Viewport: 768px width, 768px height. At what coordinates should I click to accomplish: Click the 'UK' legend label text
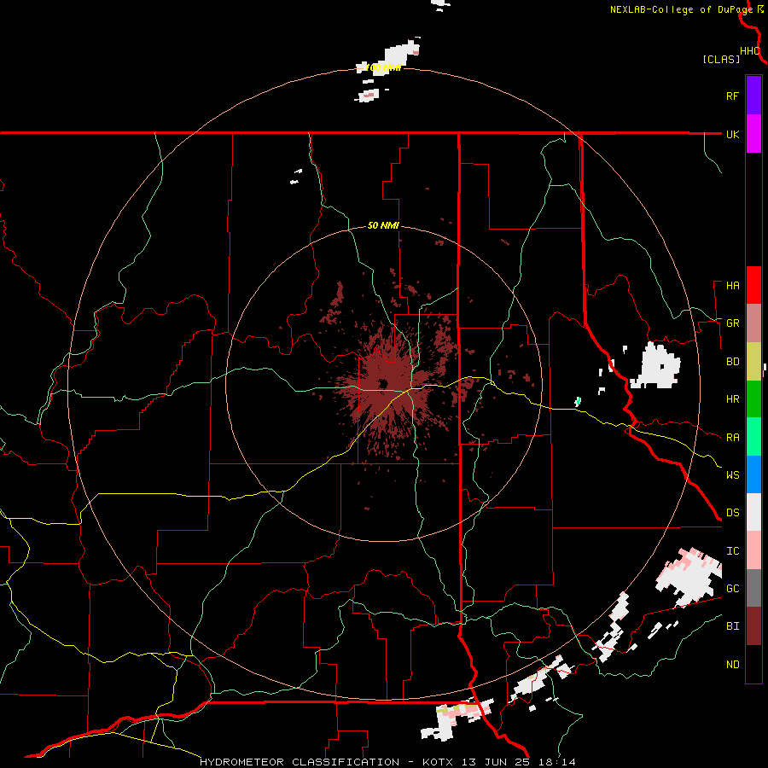pos(732,134)
